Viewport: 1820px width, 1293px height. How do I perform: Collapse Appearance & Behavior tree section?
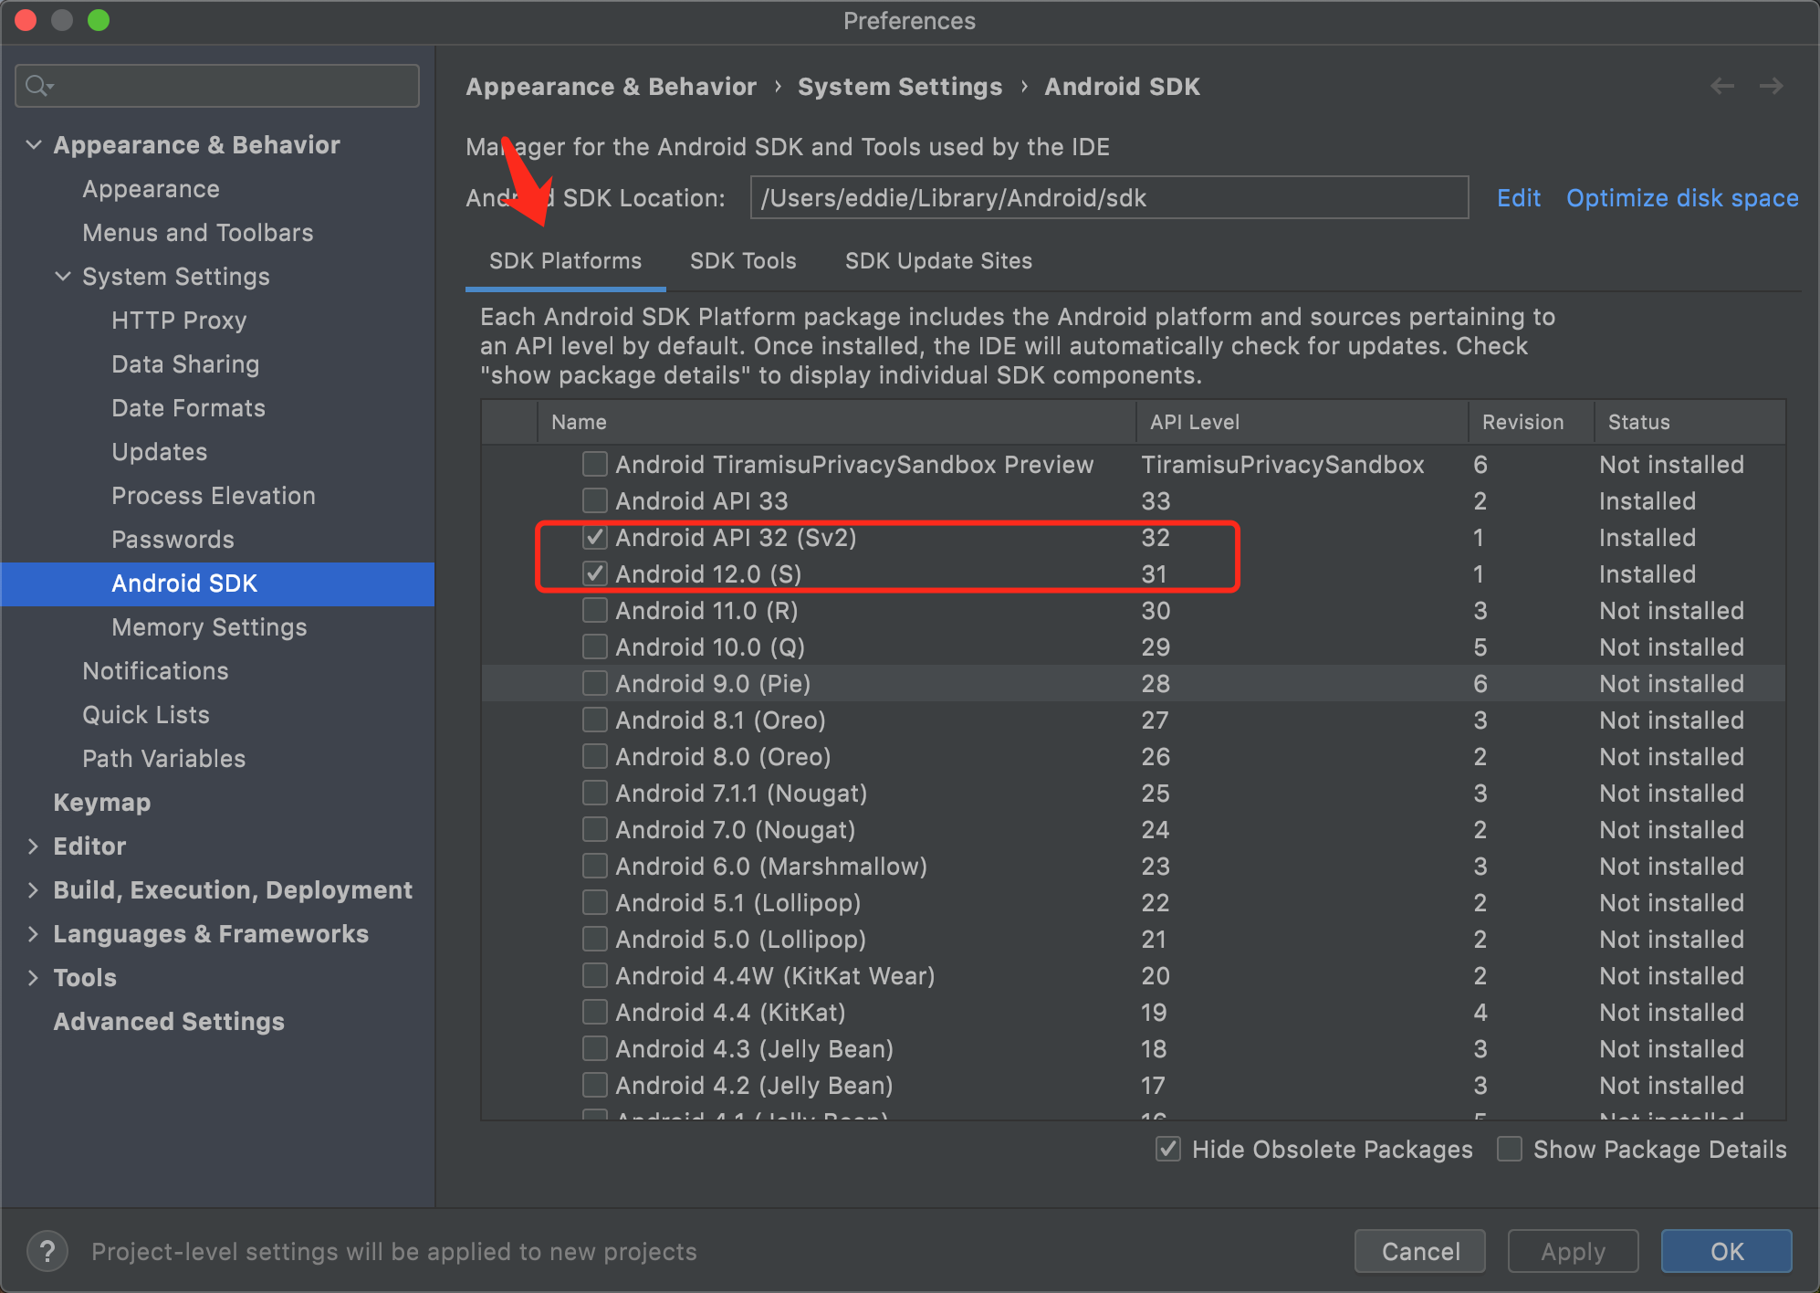34,144
